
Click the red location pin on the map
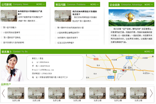tap(123, 70)
